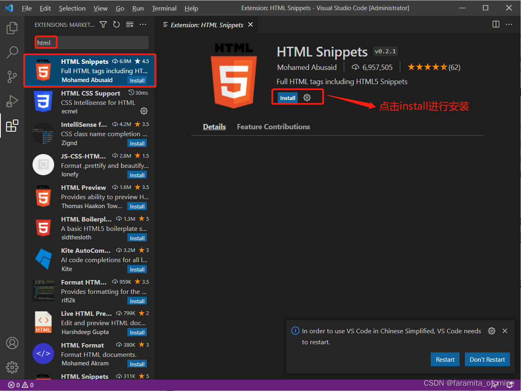521x391 pixels.
Task: Open the Go menu
Action: point(120,8)
